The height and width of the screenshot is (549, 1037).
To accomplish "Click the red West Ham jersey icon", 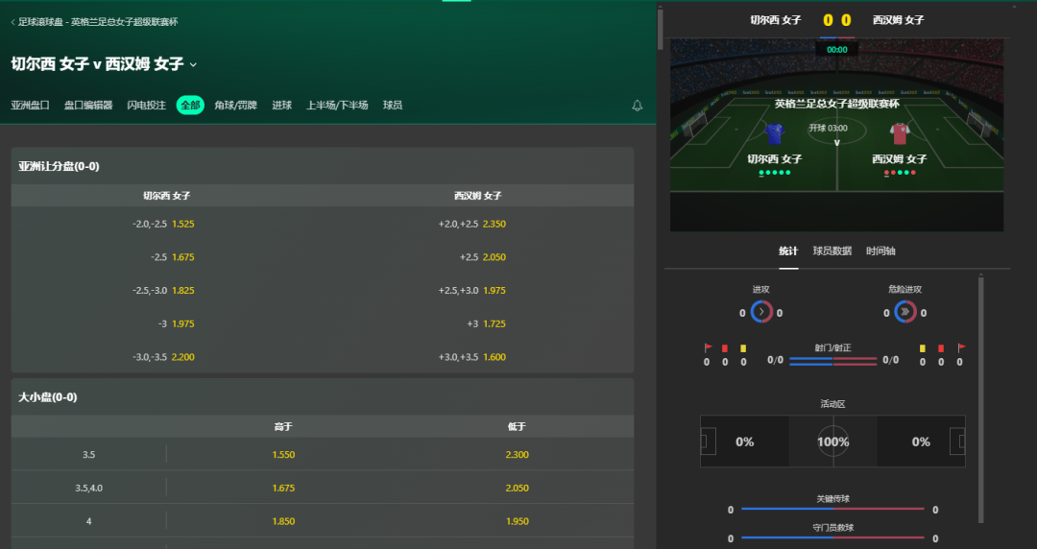I will pos(899,133).
